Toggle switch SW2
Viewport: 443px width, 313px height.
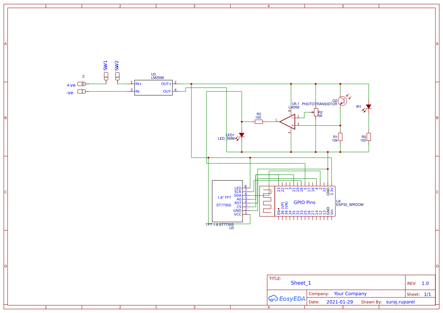[x=117, y=76]
